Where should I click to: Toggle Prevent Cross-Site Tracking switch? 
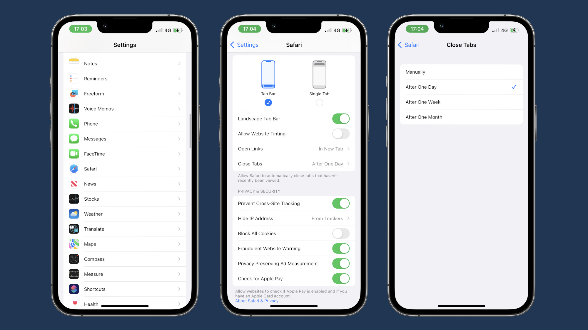tap(340, 203)
